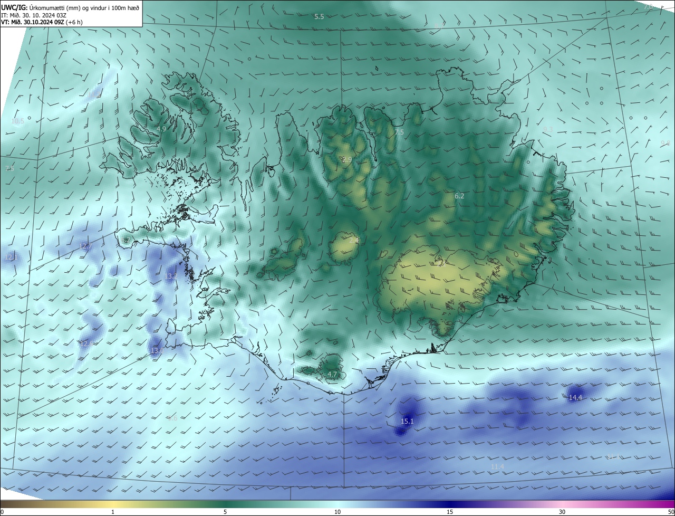The width and height of the screenshot is (675, 516).
Task: Click the "12.1" value label
Action: [11, 257]
